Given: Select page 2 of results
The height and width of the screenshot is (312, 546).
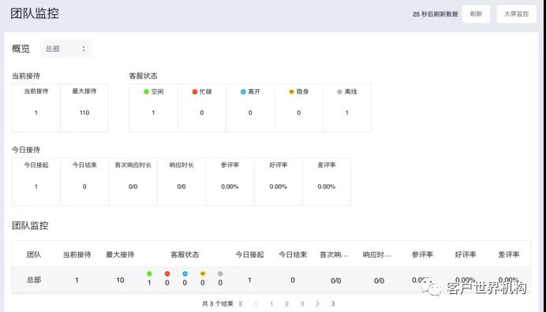Looking at the screenshot, I should [286, 303].
